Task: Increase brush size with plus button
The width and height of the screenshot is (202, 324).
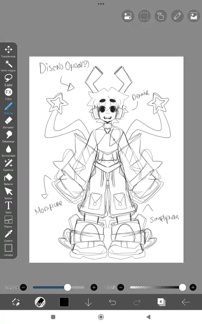Action: (94, 287)
